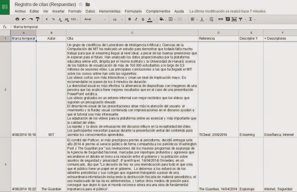Viewport: 297px width, 192px height.
Task: Select The Guardian author cell
Action: tap(51, 164)
